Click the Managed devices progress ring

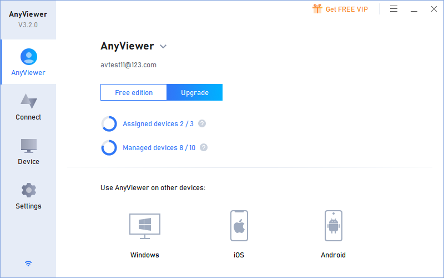(x=109, y=148)
